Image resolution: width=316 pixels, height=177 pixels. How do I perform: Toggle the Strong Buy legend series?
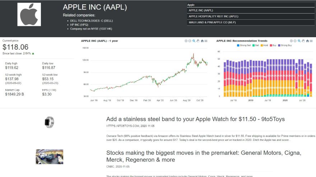coord(285,45)
